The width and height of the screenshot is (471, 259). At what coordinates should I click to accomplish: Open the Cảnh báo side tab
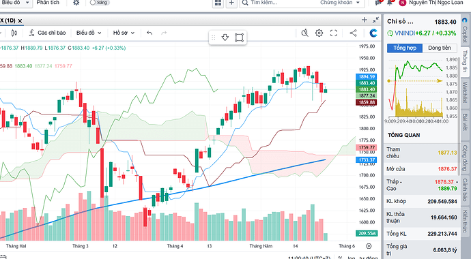pyautogui.click(x=465, y=189)
